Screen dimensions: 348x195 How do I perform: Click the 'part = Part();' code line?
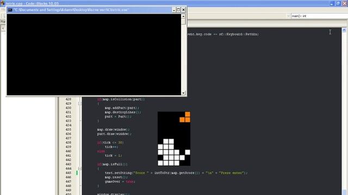[118, 116]
